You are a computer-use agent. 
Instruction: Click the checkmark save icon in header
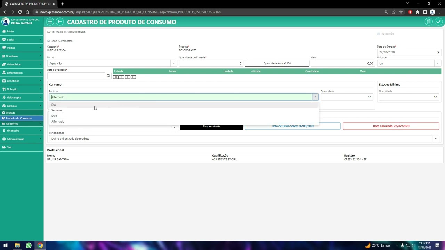(x=438, y=22)
